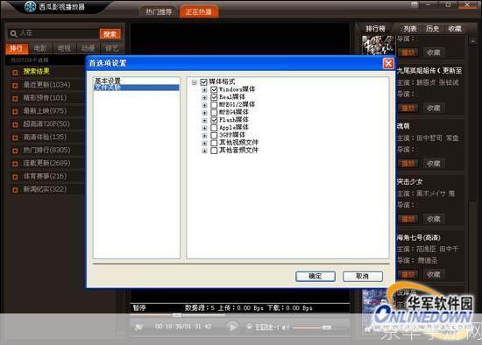Switch to the 排行榜 tab in right panel
This screenshot has height=345, width=482.
(375, 29)
